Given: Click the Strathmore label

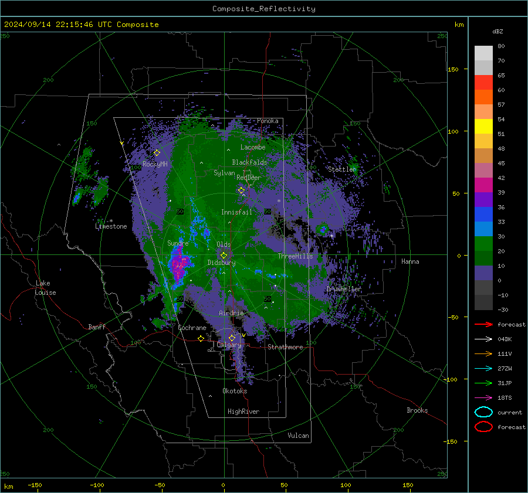Looking at the screenshot, I should tap(285, 347).
